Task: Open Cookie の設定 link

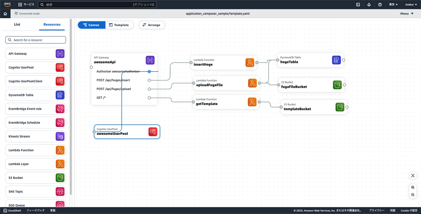Action: (409, 210)
